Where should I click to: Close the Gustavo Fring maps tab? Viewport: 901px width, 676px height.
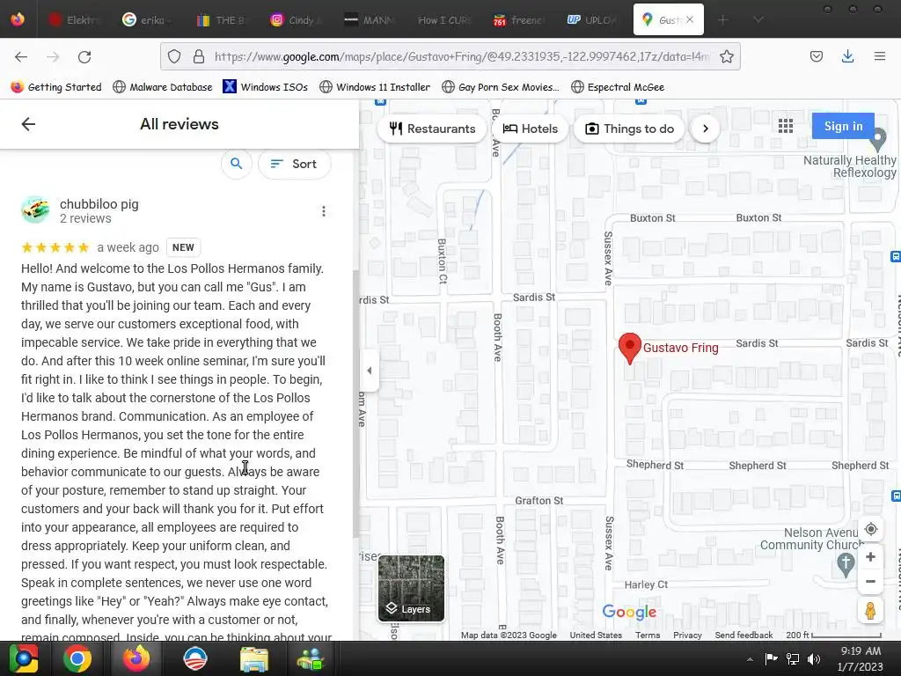690,19
